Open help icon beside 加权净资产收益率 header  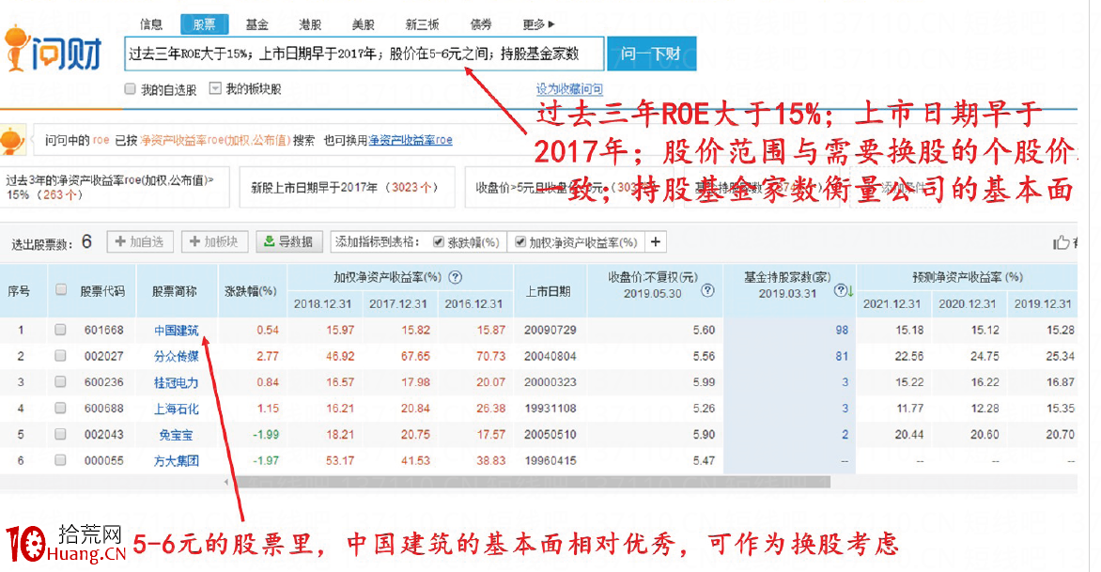click(457, 279)
